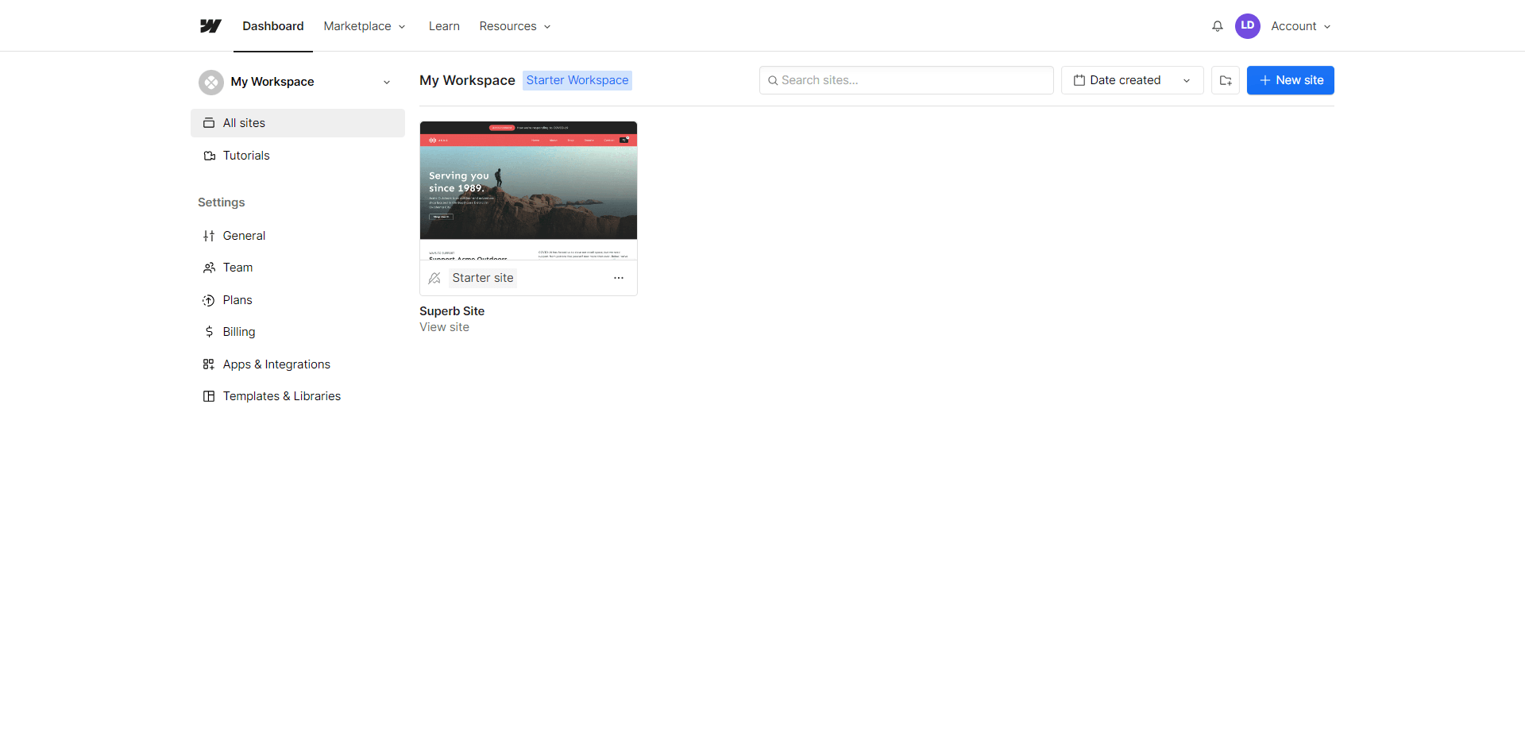The image size is (1525, 740).
Task: Open the Learn page
Action: (x=444, y=26)
